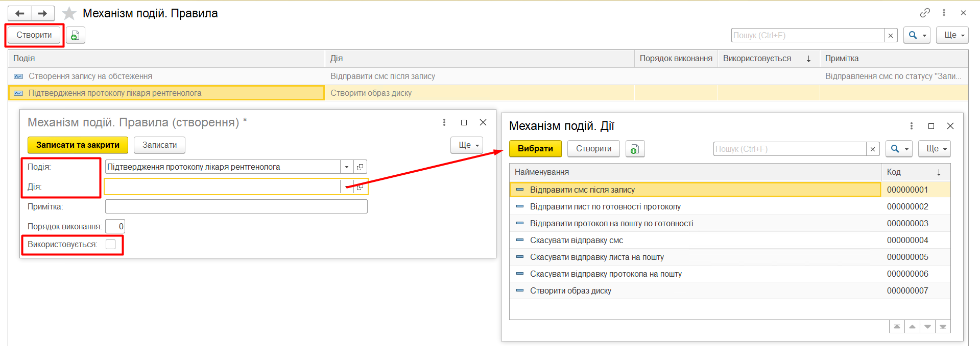Jump to last row arrow in Дії list

point(943,327)
